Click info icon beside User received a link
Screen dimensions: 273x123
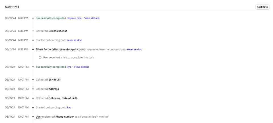[x=40, y=57]
